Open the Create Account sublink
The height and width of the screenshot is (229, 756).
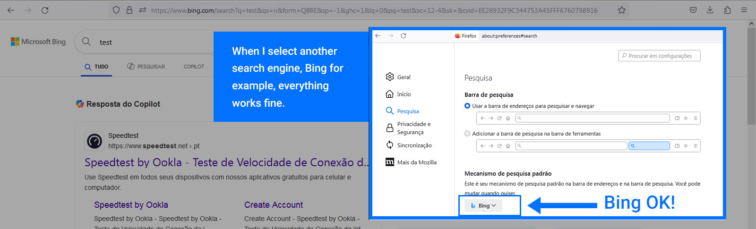[274, 205]
